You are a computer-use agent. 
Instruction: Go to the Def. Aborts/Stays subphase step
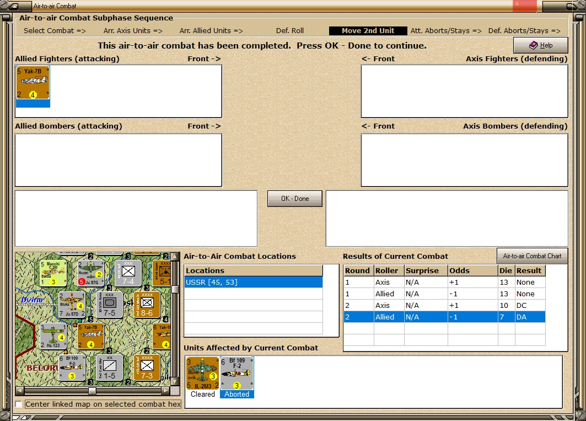(x=524, y=31)
